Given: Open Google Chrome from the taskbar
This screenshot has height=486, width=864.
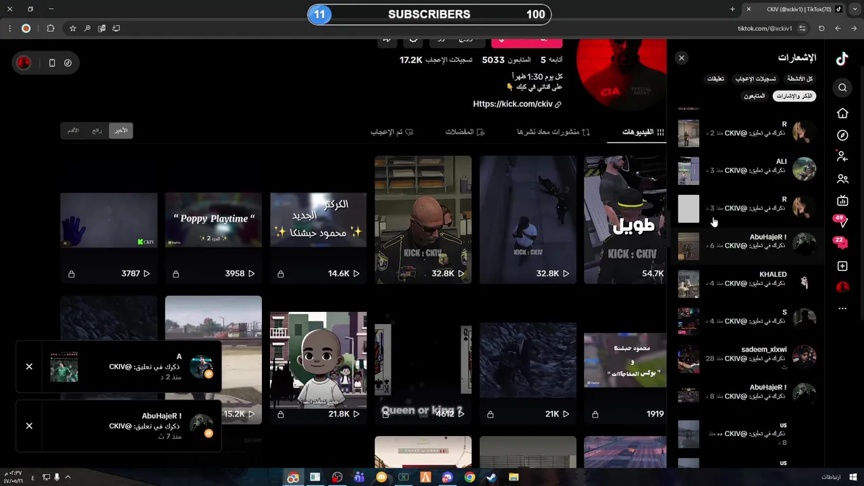Looking at the screenshot, I should [470, 477].
